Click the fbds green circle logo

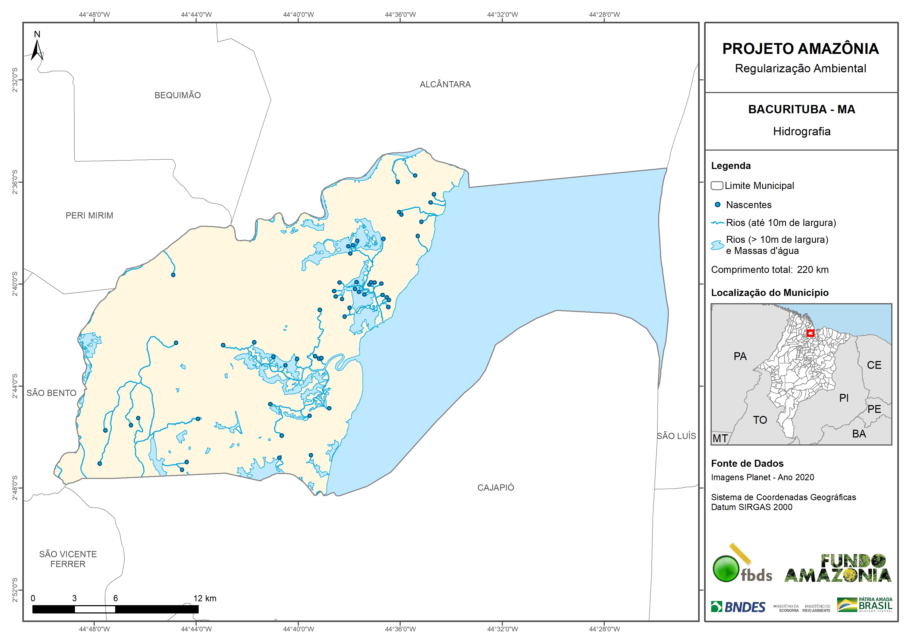pos(726,569)
